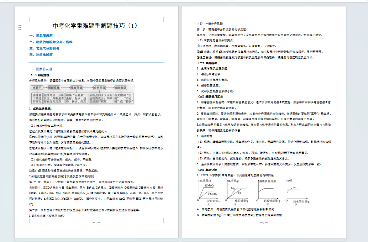Click the question line 1.（2024·山东泰安·中考真题）

tap(235, 175)
